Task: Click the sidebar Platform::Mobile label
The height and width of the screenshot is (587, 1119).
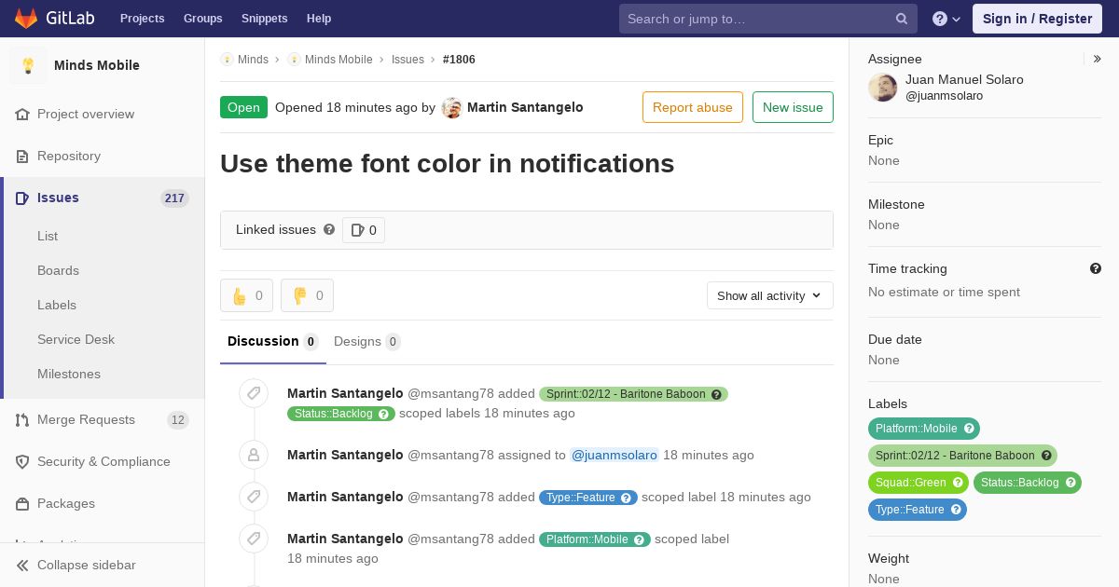Action: 916,429
